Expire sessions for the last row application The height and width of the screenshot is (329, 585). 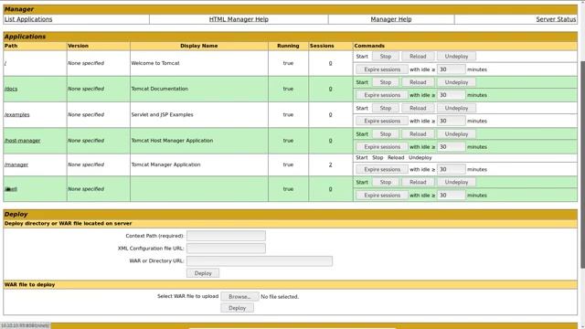tap(382, 195)
